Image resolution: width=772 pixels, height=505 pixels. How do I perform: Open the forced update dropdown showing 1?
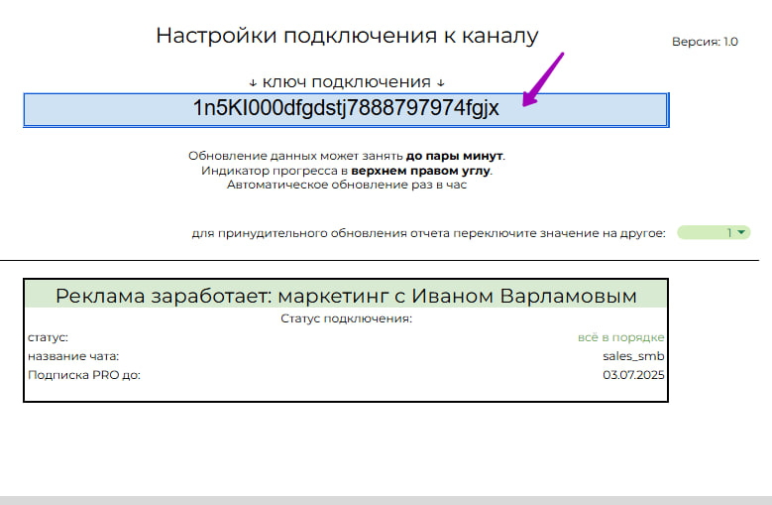(714, 232)
